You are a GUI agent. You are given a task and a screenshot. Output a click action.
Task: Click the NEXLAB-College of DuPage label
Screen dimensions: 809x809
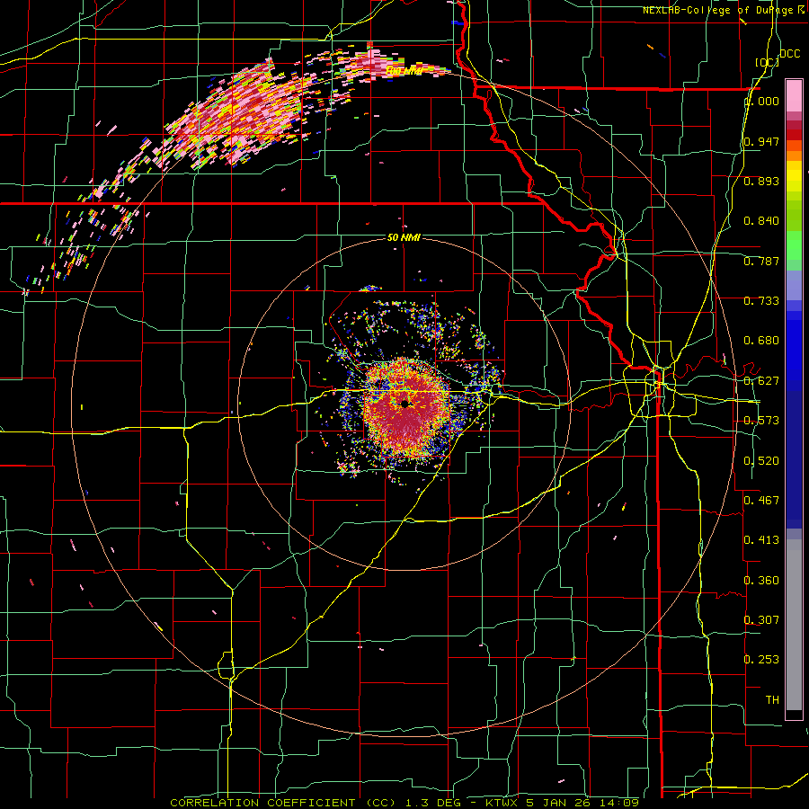(719, 10)
